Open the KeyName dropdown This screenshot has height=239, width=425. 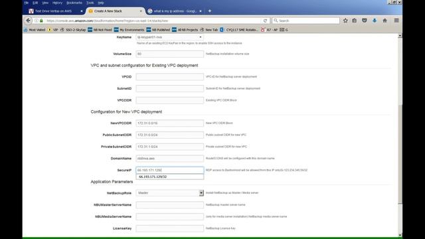coord(170,37)
